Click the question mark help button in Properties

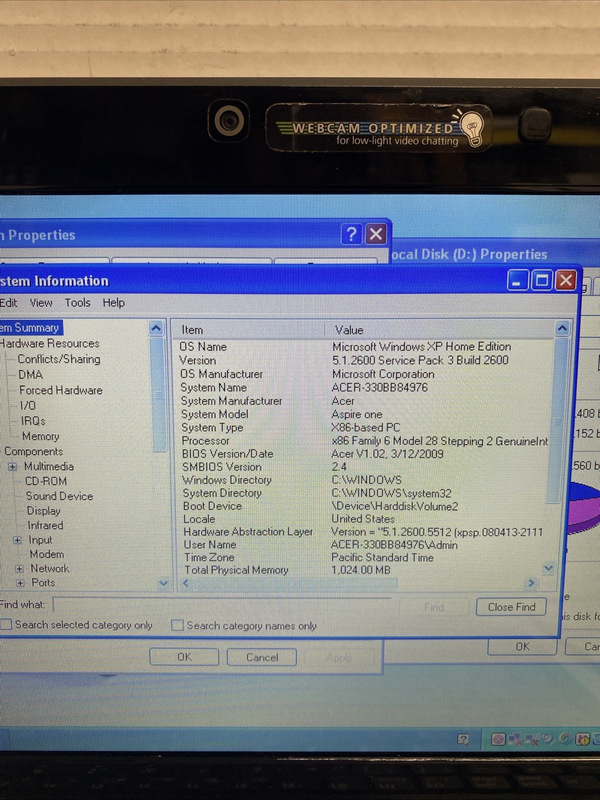point(351,234)
